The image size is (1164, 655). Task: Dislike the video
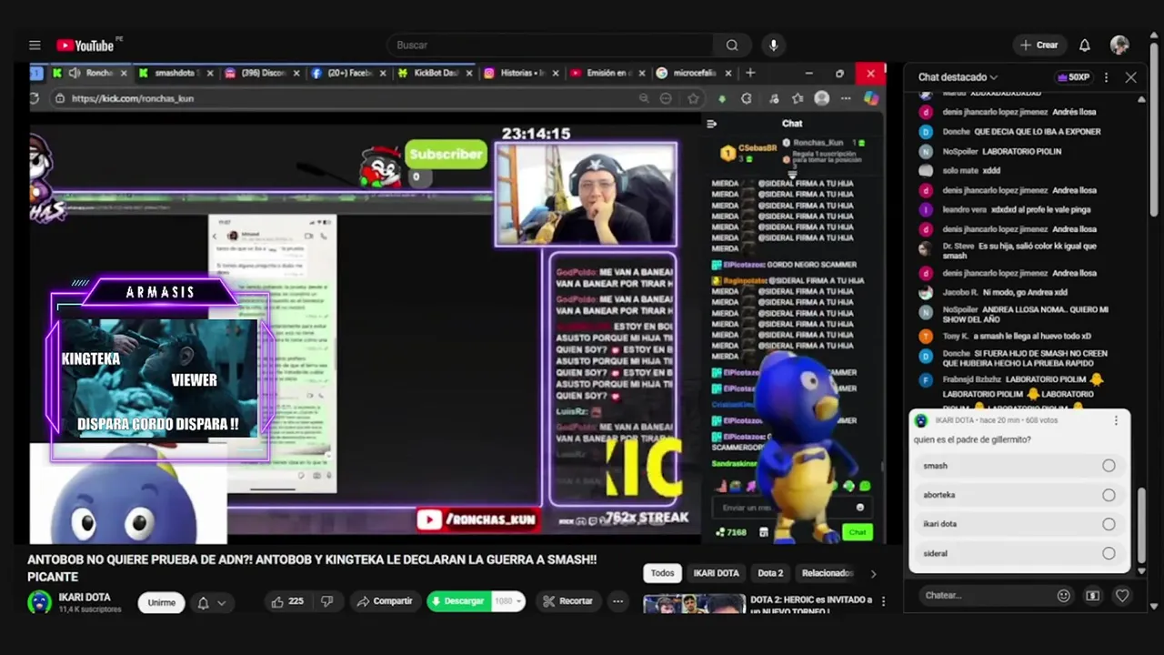click(x=327, y=601)
